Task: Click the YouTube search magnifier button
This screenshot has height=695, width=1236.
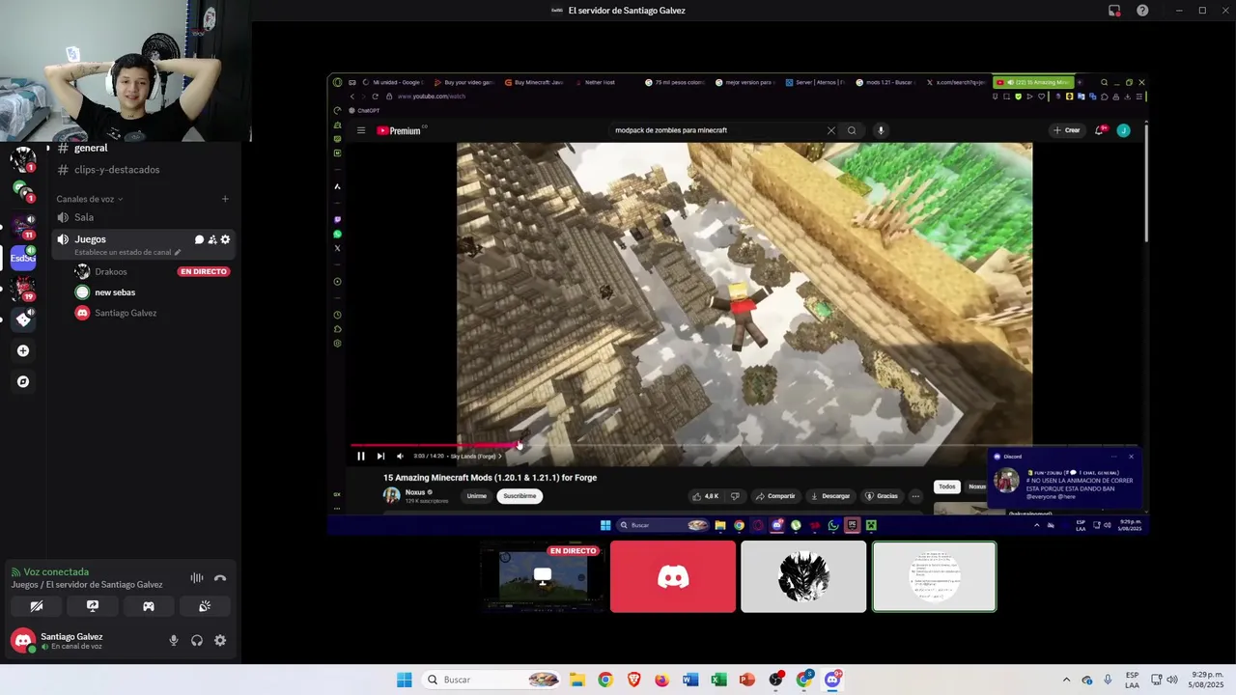Action: pyautogui.click(x=852, y=130)
